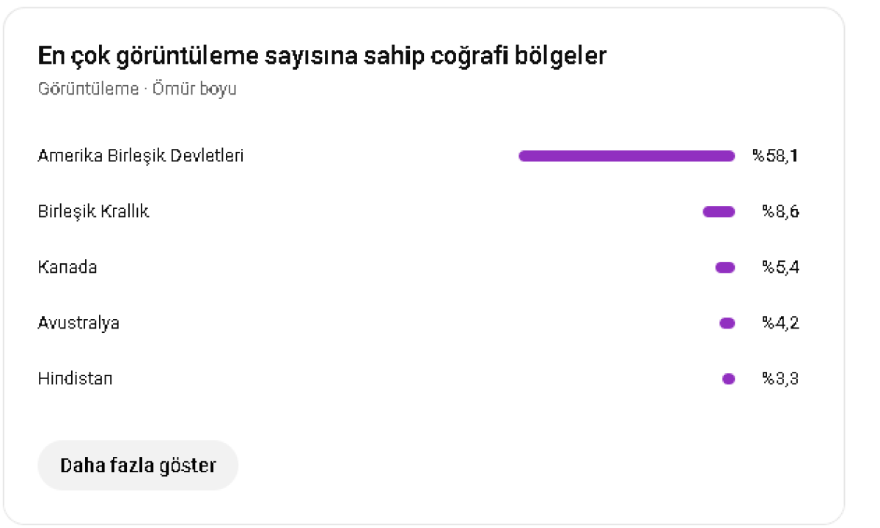Select the Amerika Birleşik Devletleri row label
880x528 pixels.
coord(141,155)
